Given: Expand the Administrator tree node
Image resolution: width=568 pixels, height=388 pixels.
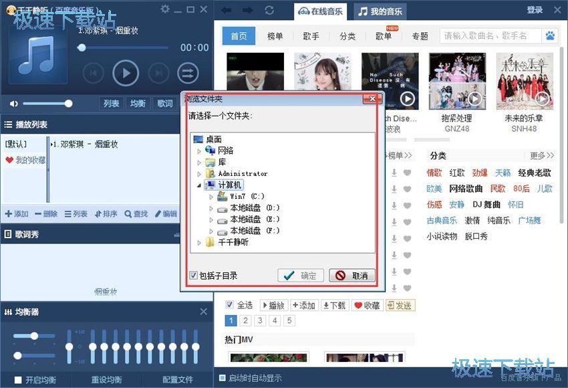Looking at the screenshot, I should (x=199, y=174).
